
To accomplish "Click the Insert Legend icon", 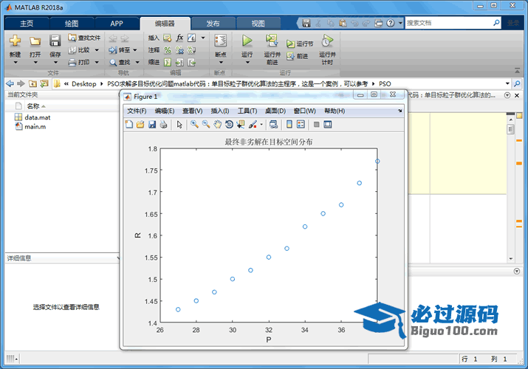I will pos(301,125).
